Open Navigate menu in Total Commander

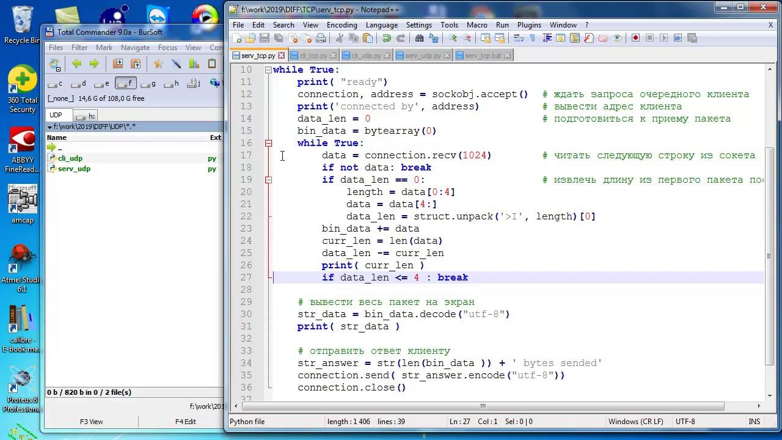[135, 48]
